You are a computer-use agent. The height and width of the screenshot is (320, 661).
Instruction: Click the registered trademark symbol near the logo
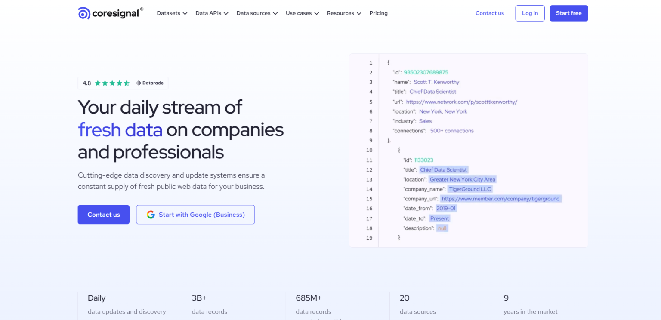[x=142, y=8]
